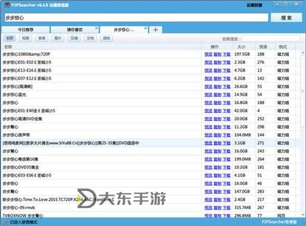
Task: Click 下载 for 步步惊心-09.rmvb row
Action: point(227,208)
